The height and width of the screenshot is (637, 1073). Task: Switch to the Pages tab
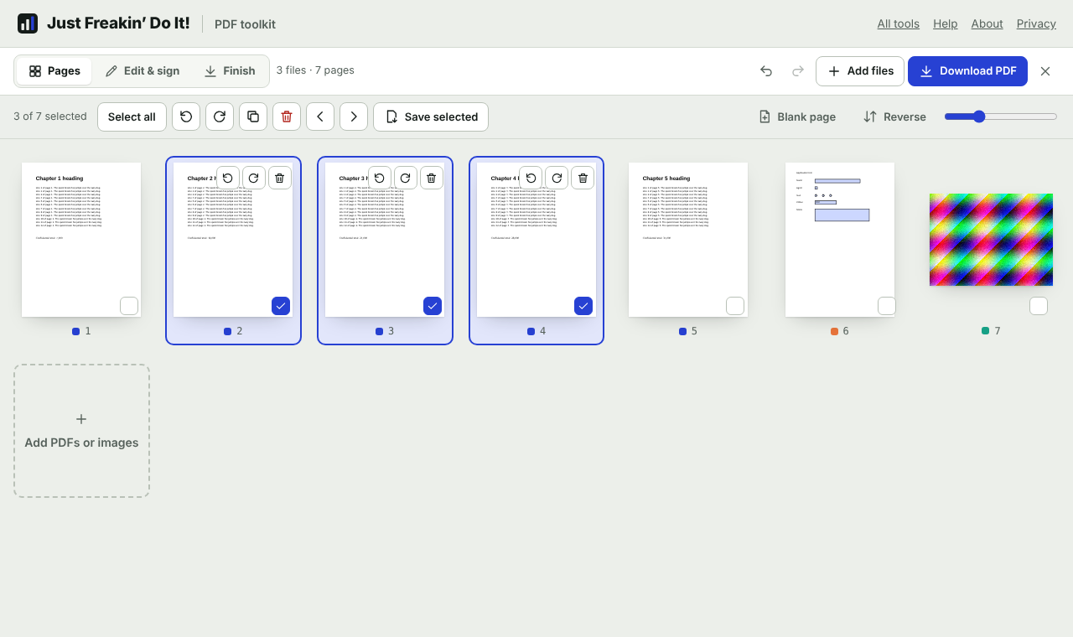pos(54,71)
